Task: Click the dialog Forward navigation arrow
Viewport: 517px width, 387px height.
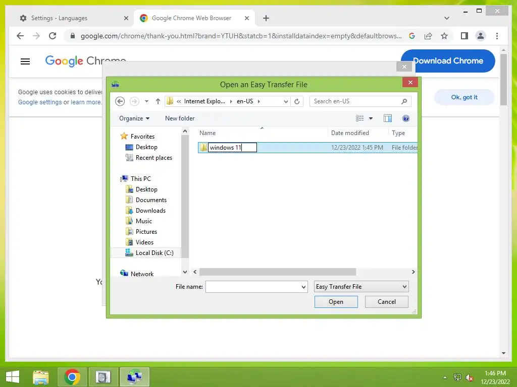Action: 134,101
